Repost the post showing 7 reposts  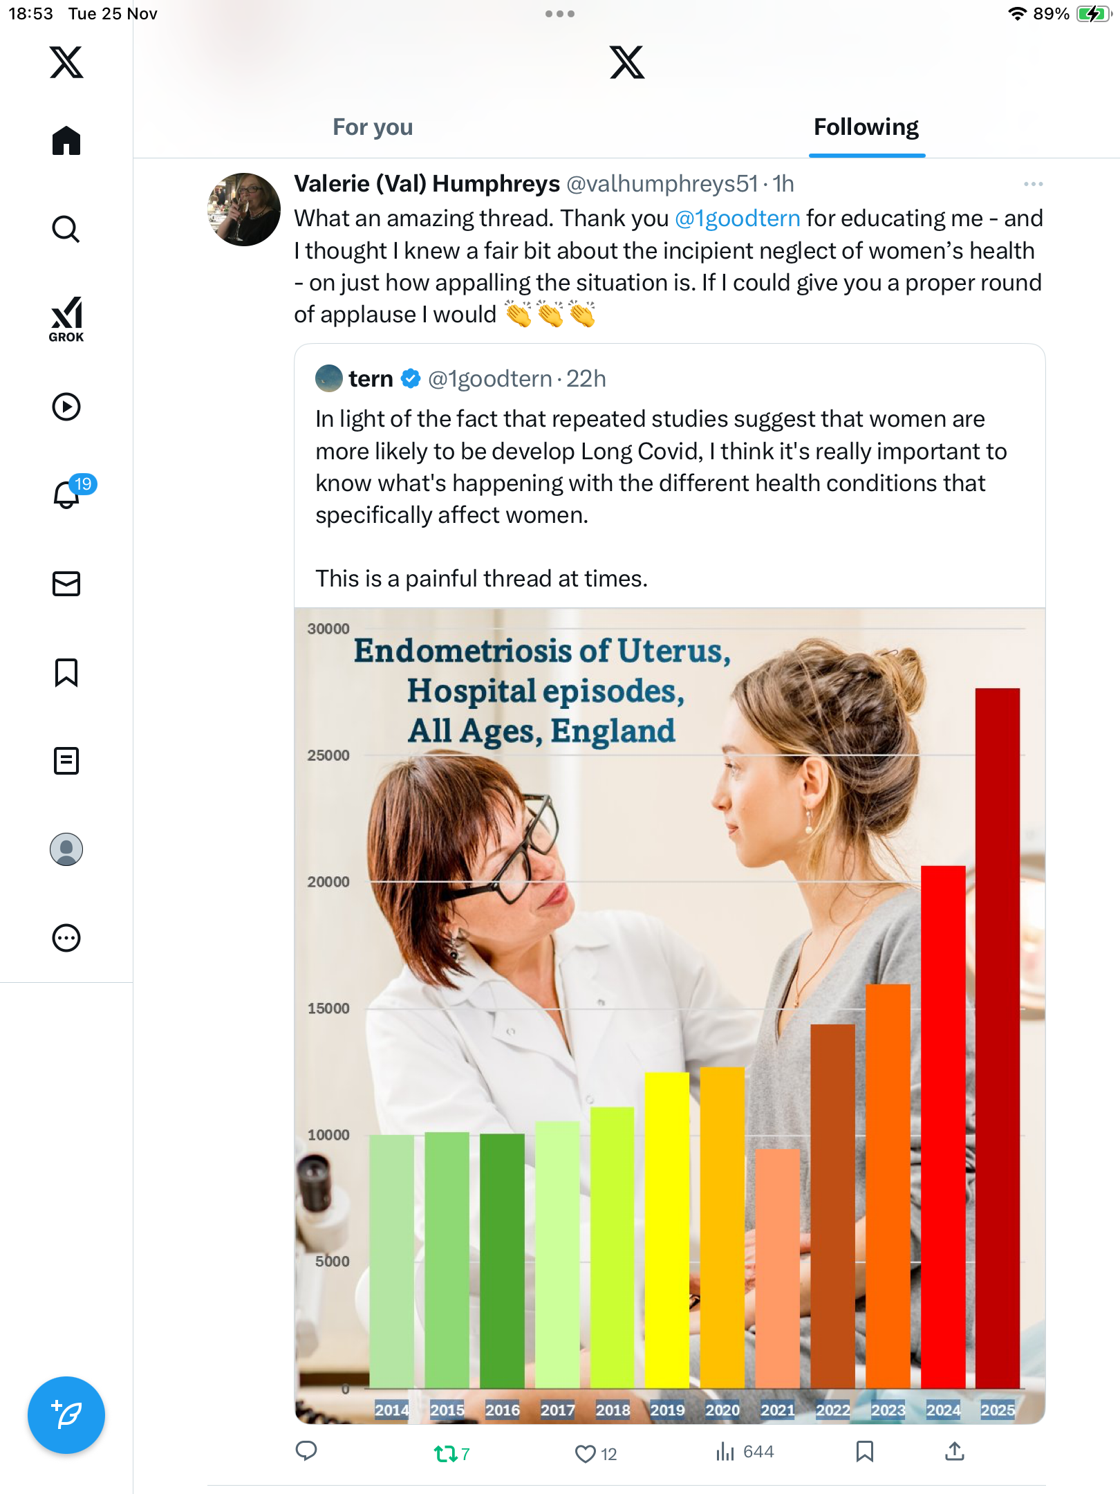(x=446, y=1454)
